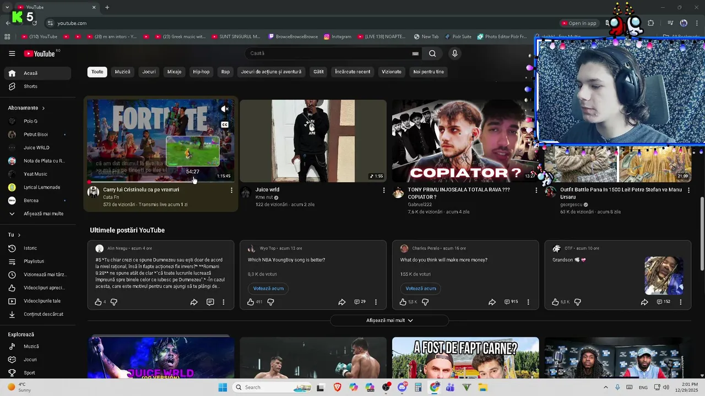
Task: Open Conținut descărcat in sidebar
Action: pyautogui.click(x=37, y=314)
